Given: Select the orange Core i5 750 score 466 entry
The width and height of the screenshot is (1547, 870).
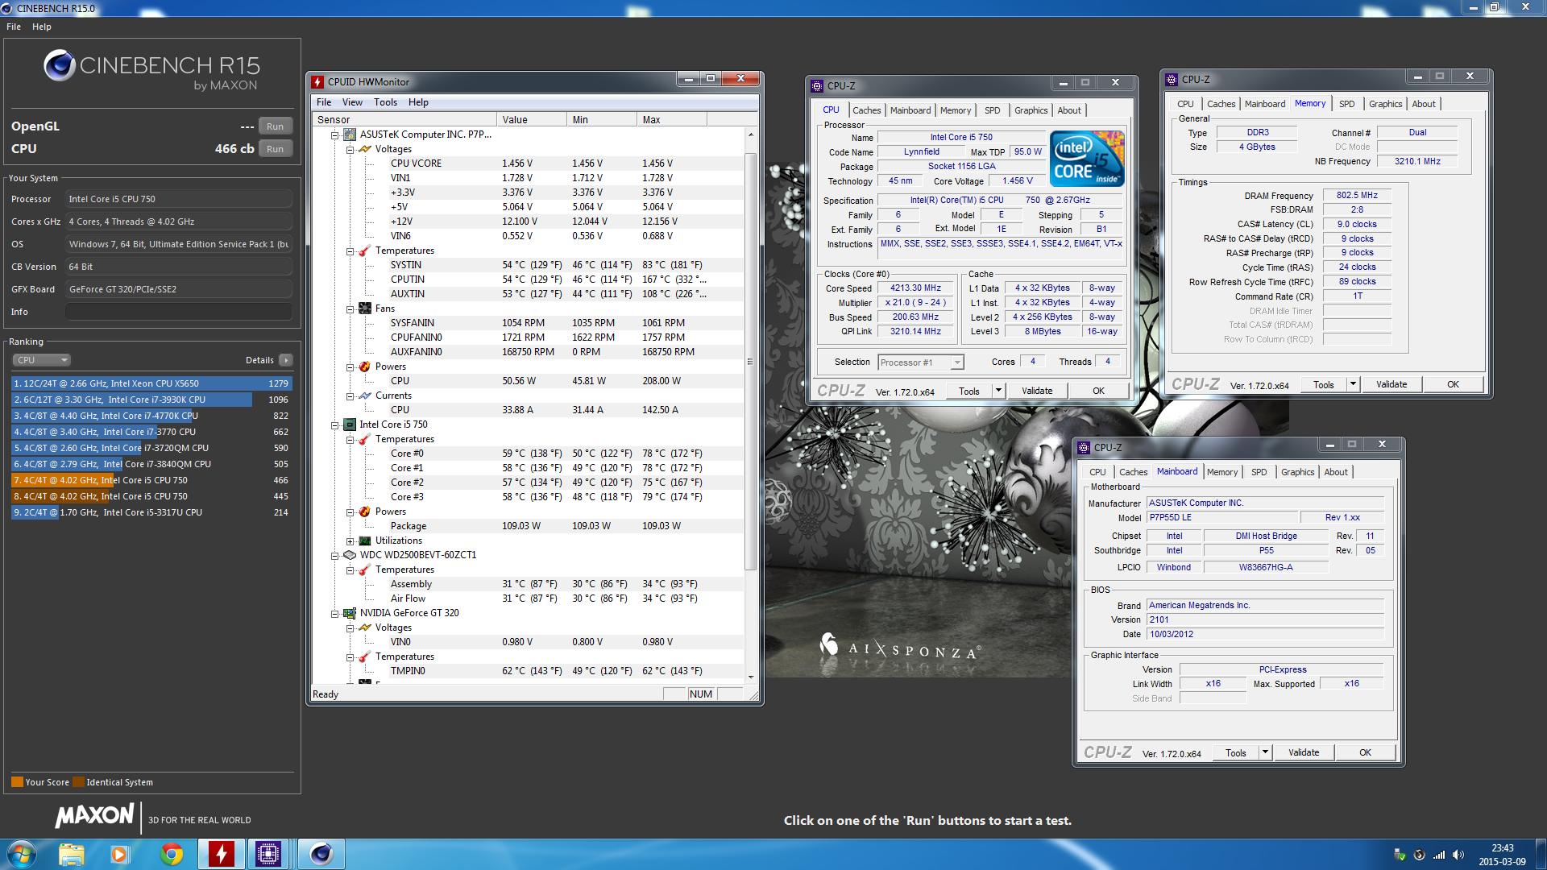Looking at the screenshot, I should 151,480.
